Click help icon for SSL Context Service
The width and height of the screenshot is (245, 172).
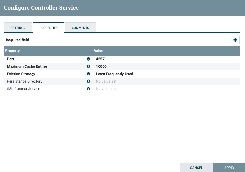[88, 89]
